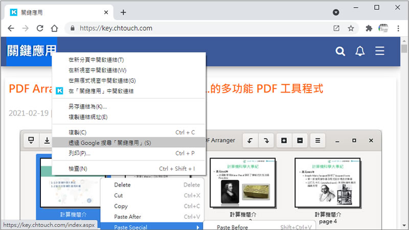Select 在新分頁中開啟連結(T) menu entry
Screen dimensions: 409x230
[129, 60]
